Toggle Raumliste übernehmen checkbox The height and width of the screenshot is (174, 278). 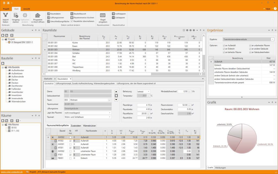pyautogui.click(x=72, y=21)
